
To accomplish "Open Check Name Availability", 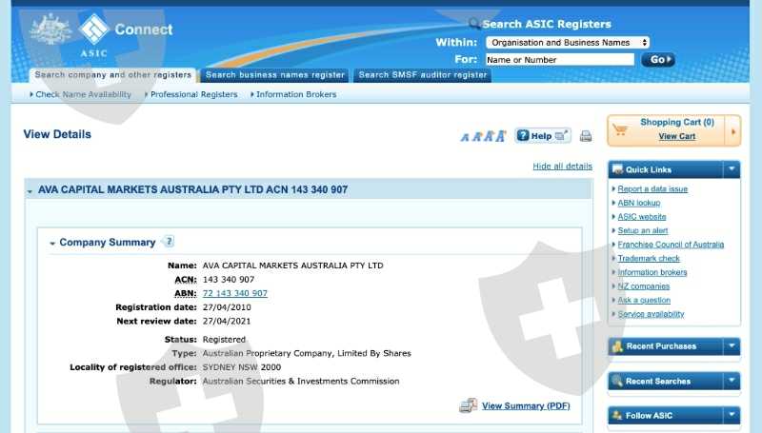I will click(x=83, y=94).
